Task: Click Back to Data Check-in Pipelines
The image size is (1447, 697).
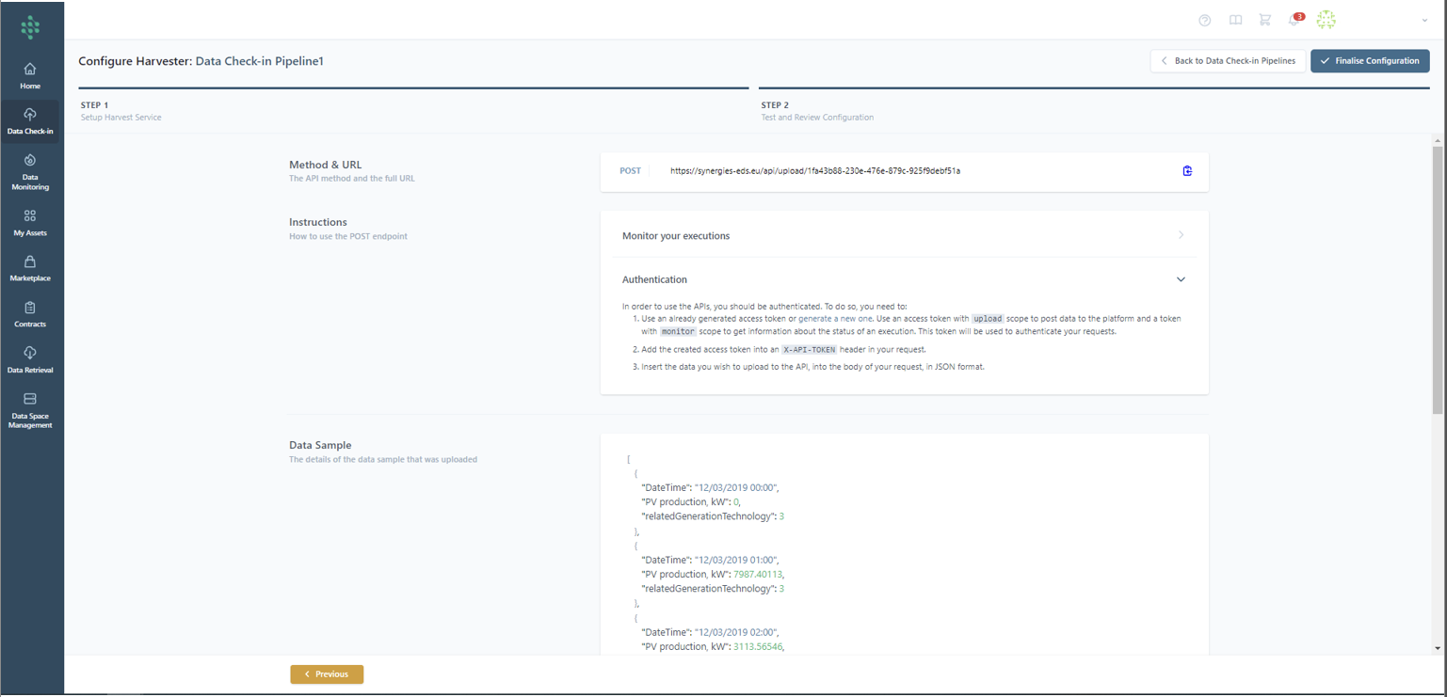Action: pyautogui.click(x=1228, y=61)
